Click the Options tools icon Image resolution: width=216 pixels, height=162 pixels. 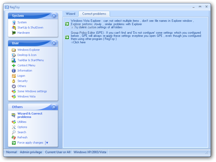pyautogui.click(x=14, y=127)
